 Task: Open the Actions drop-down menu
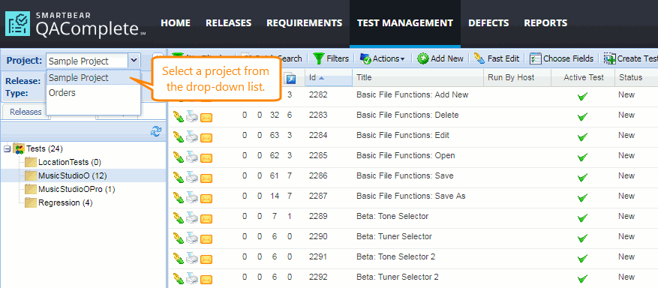pyautogui.click(x=383, y=58)
